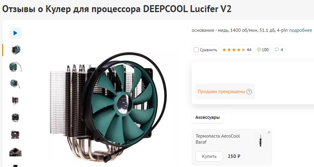The height and width of the screenshot is (167, 314).
Task: Open the 44 ratings star widget
Action: pyautogui.click(x=237, y=50)
